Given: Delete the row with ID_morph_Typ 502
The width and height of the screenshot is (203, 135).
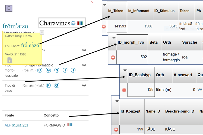Looking at the screenshot, I should 113,57.
